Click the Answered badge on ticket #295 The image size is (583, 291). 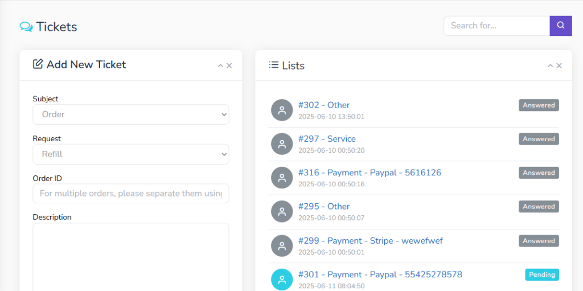pyautogui.click(x=539, y=207)
